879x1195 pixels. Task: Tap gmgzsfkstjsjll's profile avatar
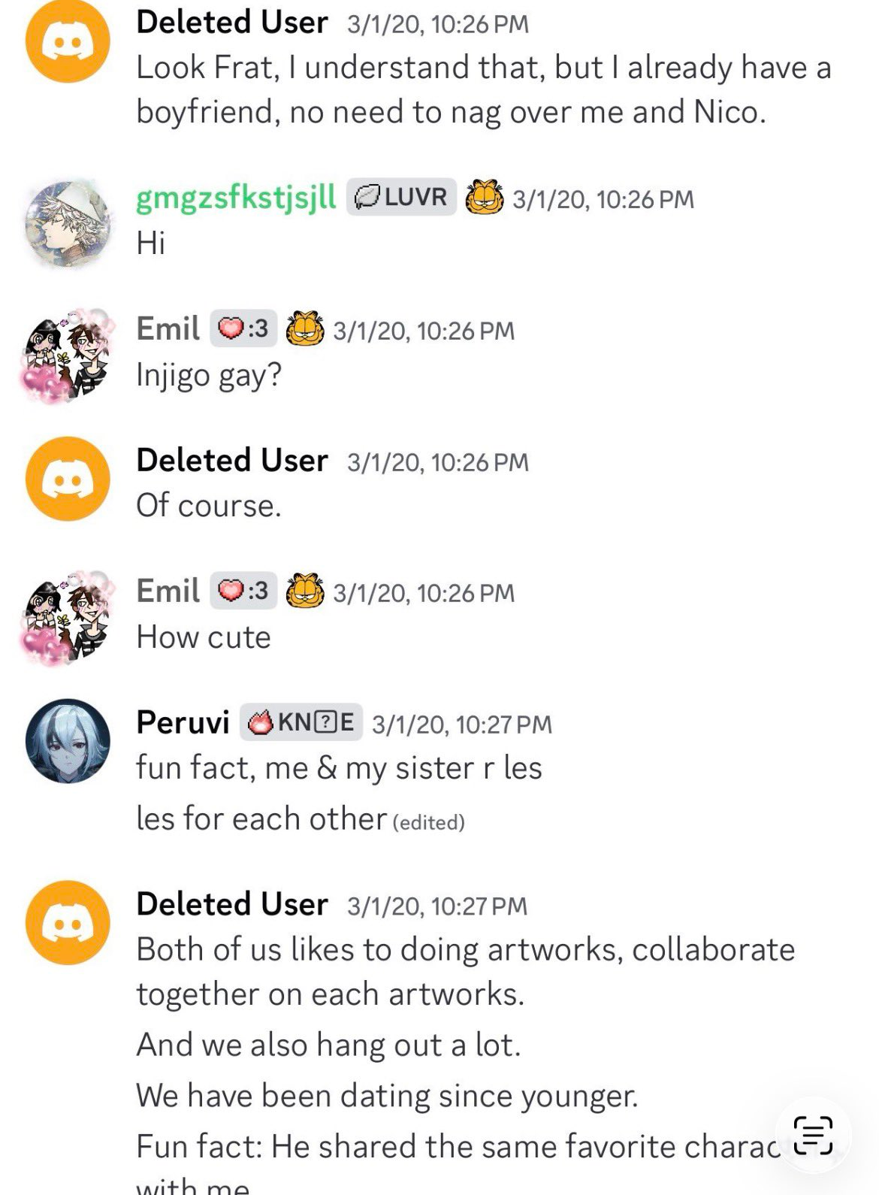tap(69, 223)
